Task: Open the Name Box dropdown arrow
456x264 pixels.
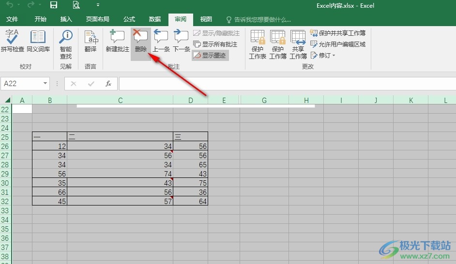Action: tap(46, 84)
